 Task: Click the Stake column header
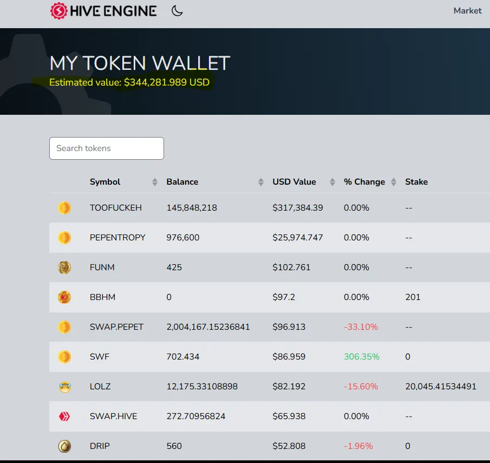[416, 182]
